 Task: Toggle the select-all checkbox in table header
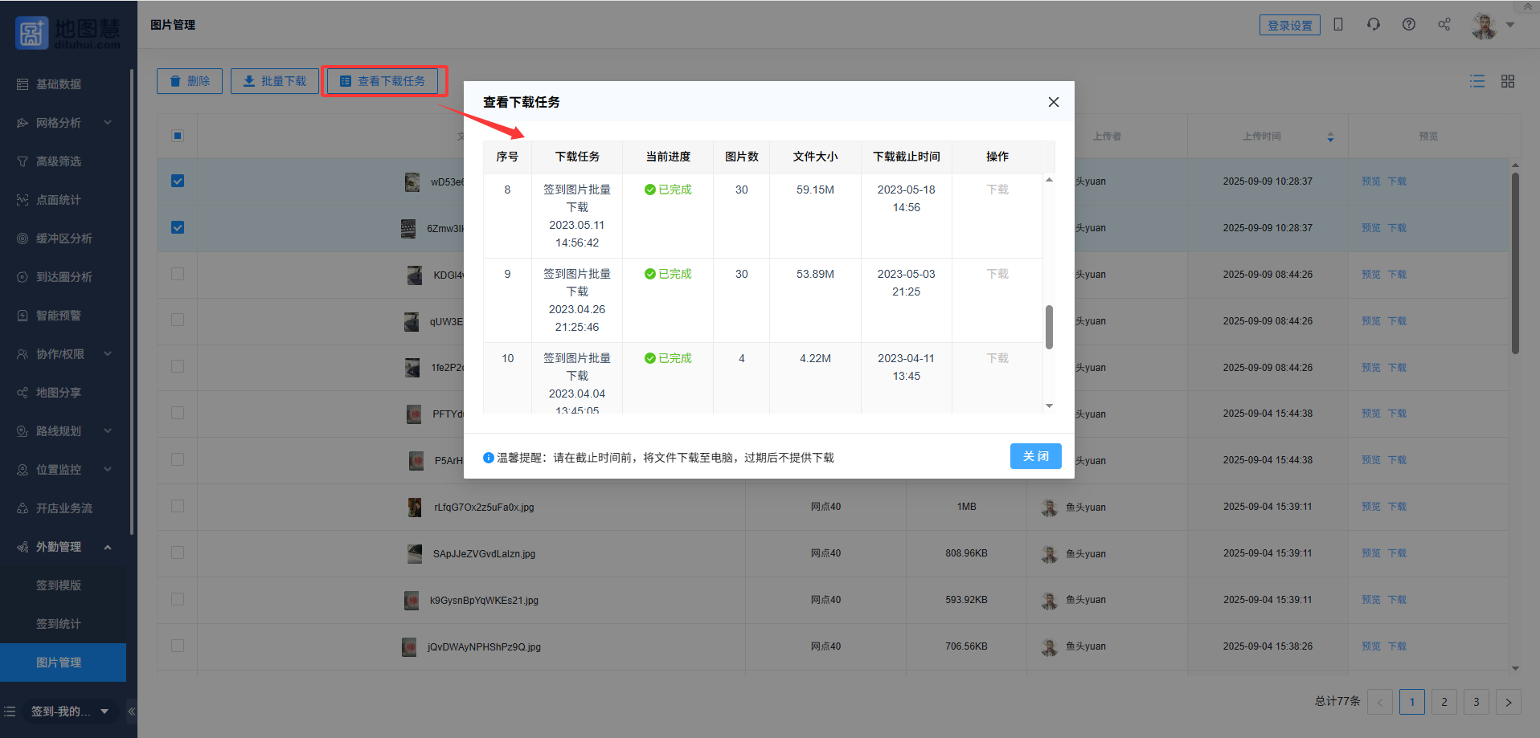coord(178,136)
